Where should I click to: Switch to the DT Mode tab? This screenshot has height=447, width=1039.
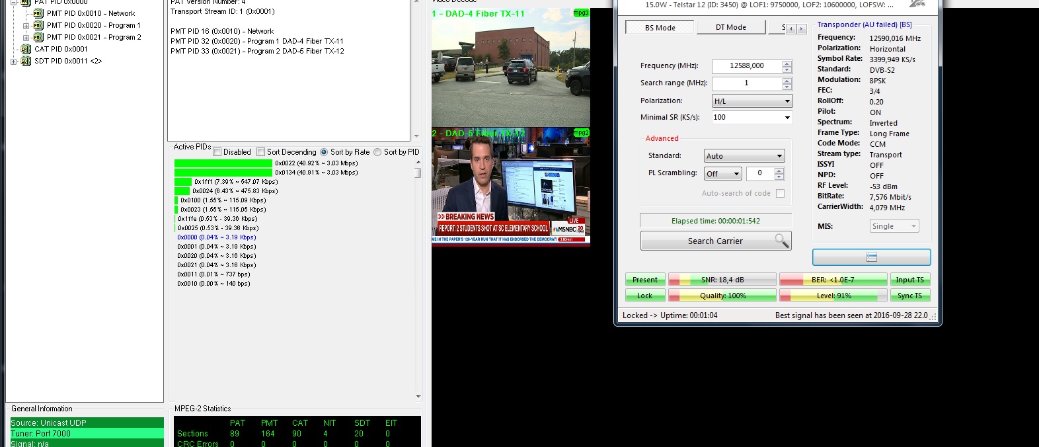click(730, 27)
